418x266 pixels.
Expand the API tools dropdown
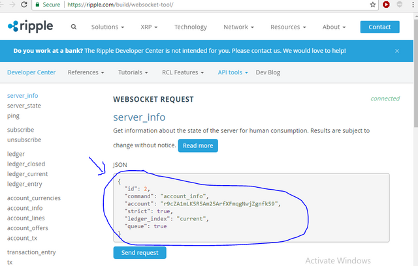(233, 72)
